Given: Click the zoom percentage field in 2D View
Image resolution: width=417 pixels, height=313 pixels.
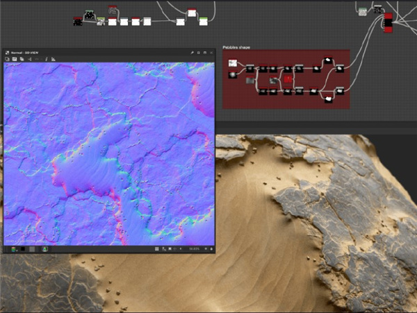Looking at the screenshot, I should click(x=195, y=248).
